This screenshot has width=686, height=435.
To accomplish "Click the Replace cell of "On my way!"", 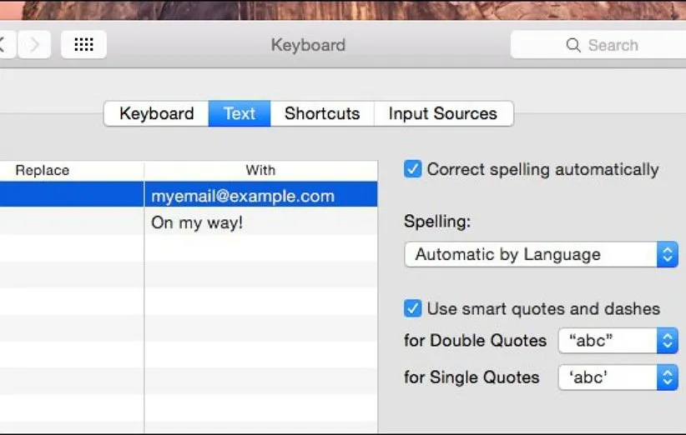I will 71,223.
